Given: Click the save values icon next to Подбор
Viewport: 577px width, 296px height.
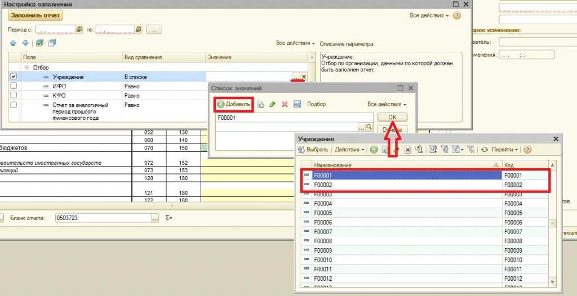Looking at the screenshot, I should tap(298, 105).
